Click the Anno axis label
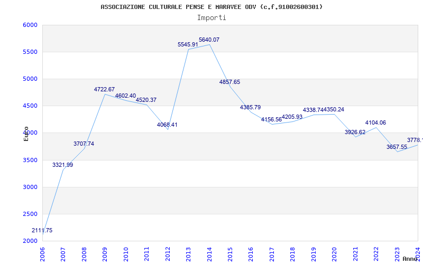The image size is (423, 264). coord(410,259)
